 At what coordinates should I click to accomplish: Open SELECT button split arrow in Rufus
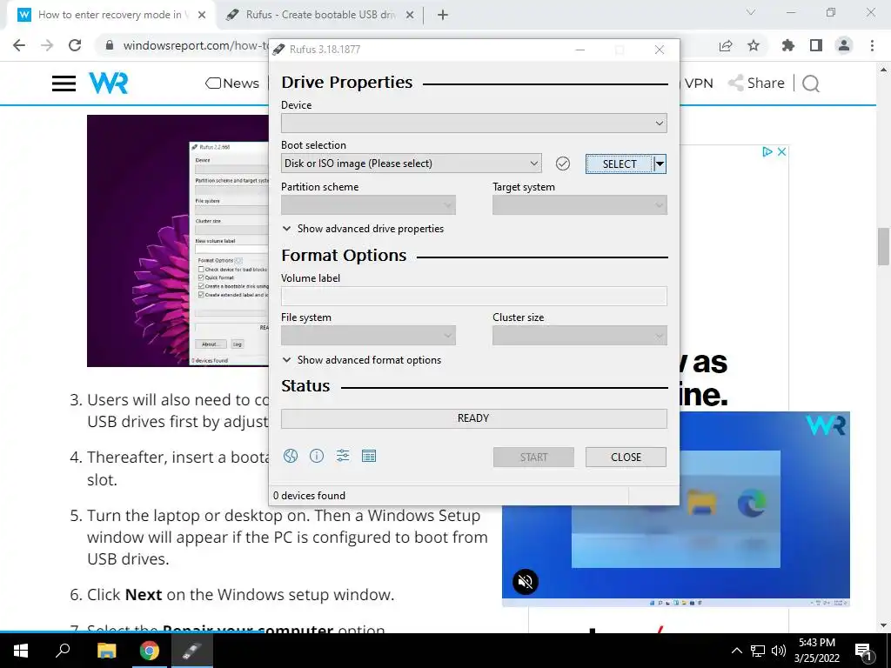coord(660,164)
